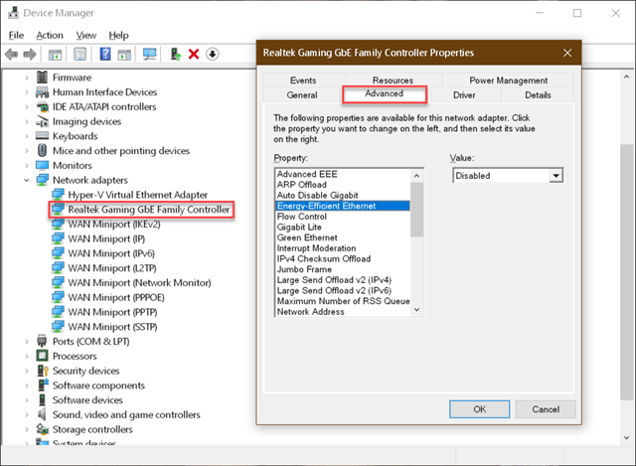This screenshot has height=466, width=636.
Task: Click the blue Help question mark icon
Action: (x=105, y=54)
